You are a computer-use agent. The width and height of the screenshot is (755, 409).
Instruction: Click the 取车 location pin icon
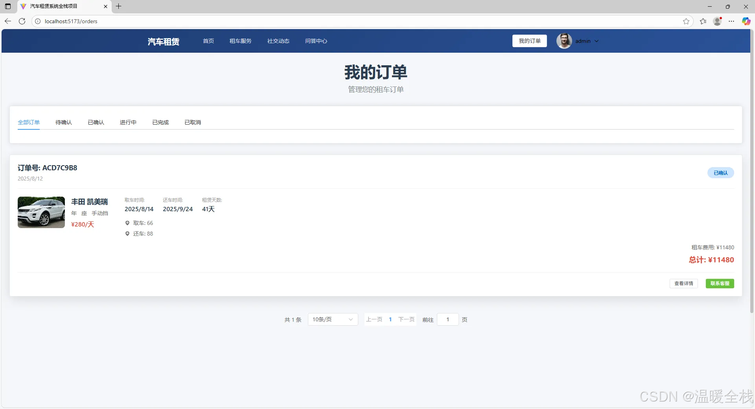point(127,223)
